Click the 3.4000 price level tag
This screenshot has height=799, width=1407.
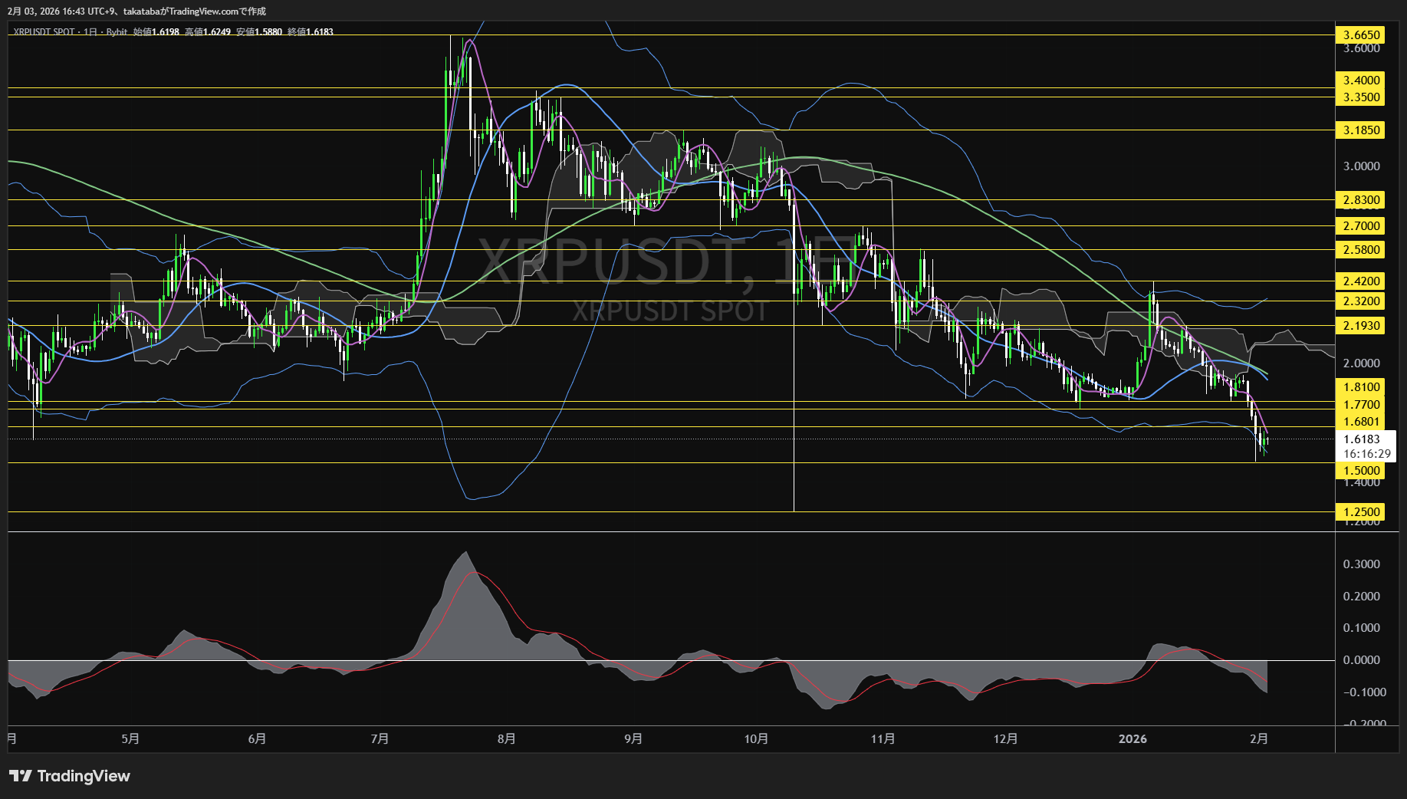click(1361, 80)
